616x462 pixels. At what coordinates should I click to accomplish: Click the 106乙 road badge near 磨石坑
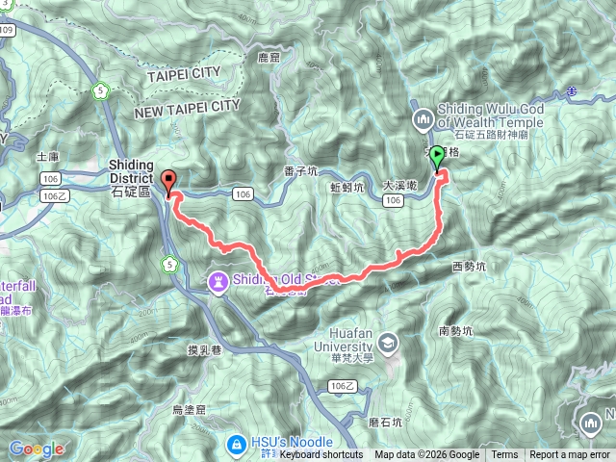[x=342, y=387]
